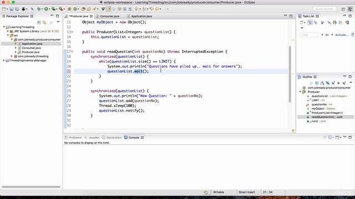Open Outline view menu arrow

351,82
